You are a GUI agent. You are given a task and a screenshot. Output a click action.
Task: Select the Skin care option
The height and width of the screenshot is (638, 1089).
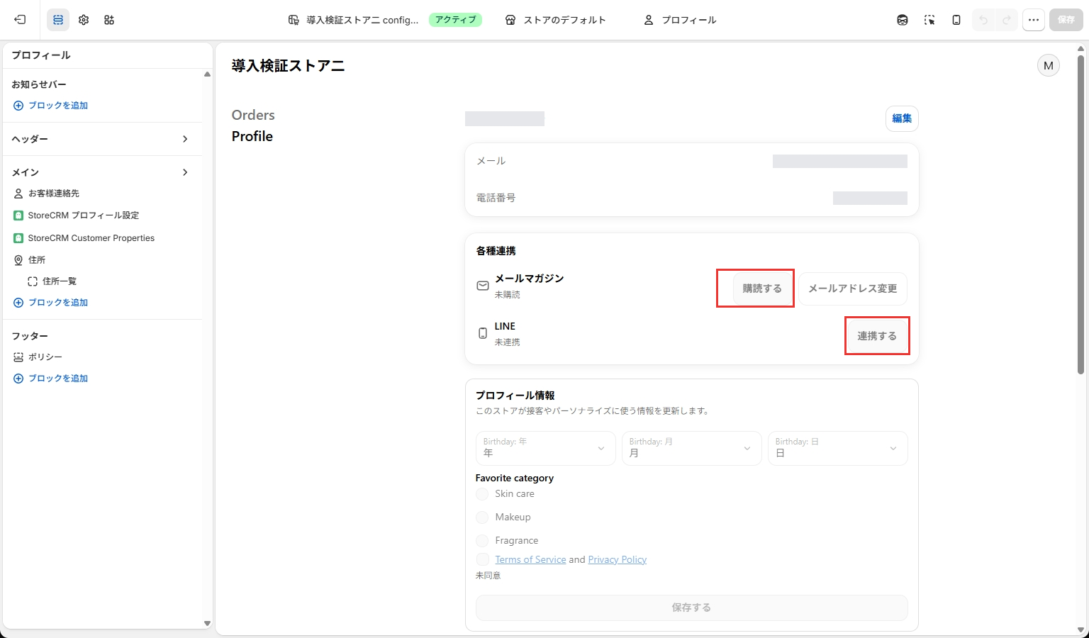pos(482,494)
